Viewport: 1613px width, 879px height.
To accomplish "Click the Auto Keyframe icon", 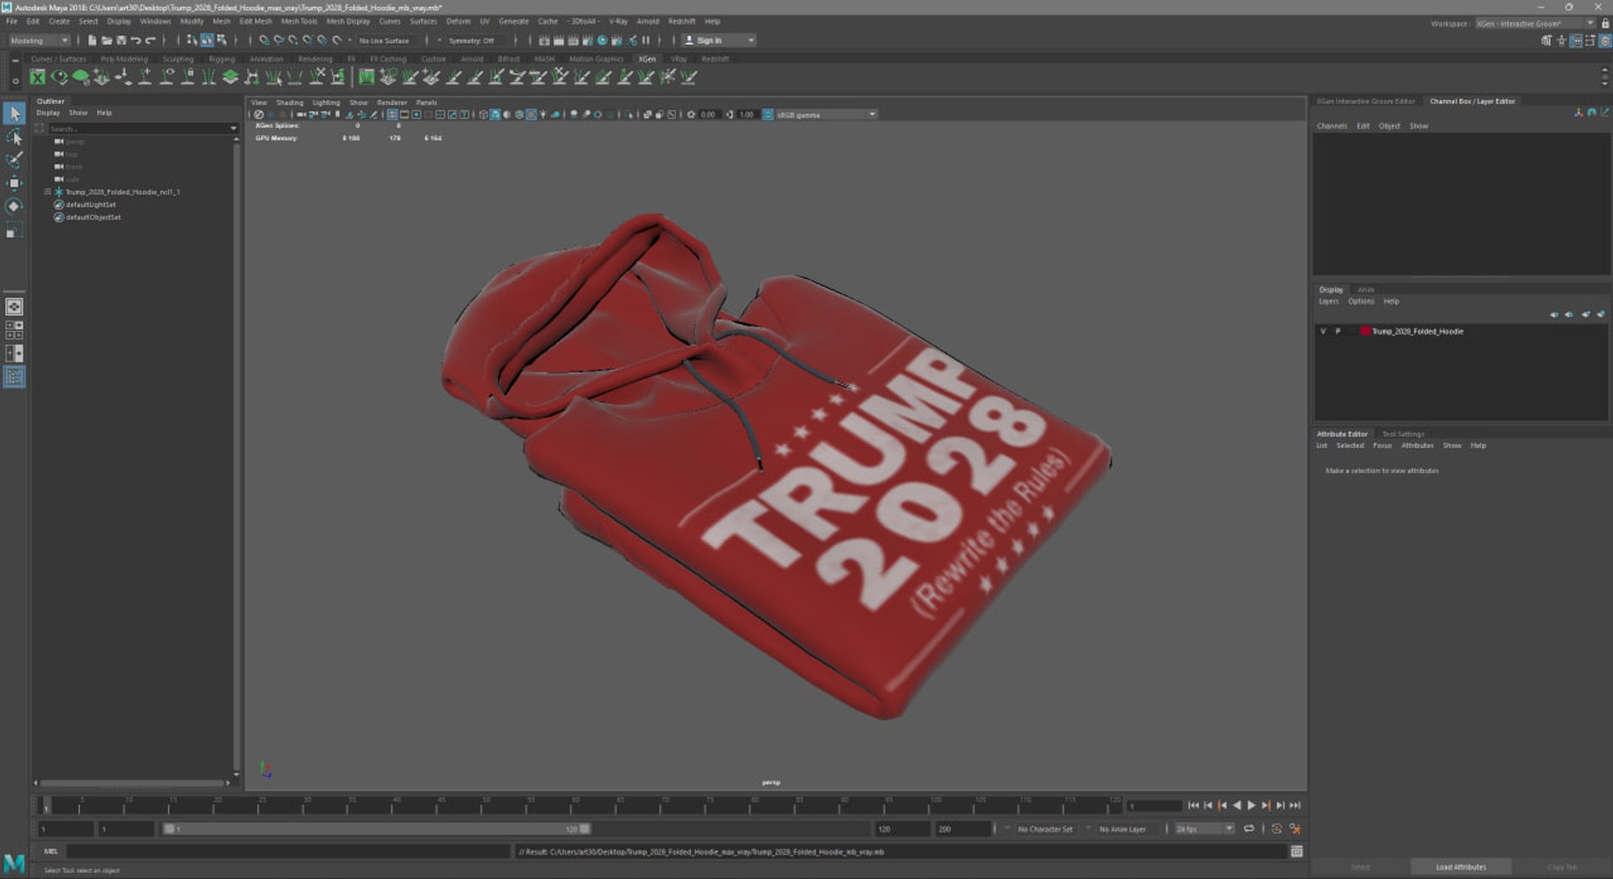I will [1277, 829].
